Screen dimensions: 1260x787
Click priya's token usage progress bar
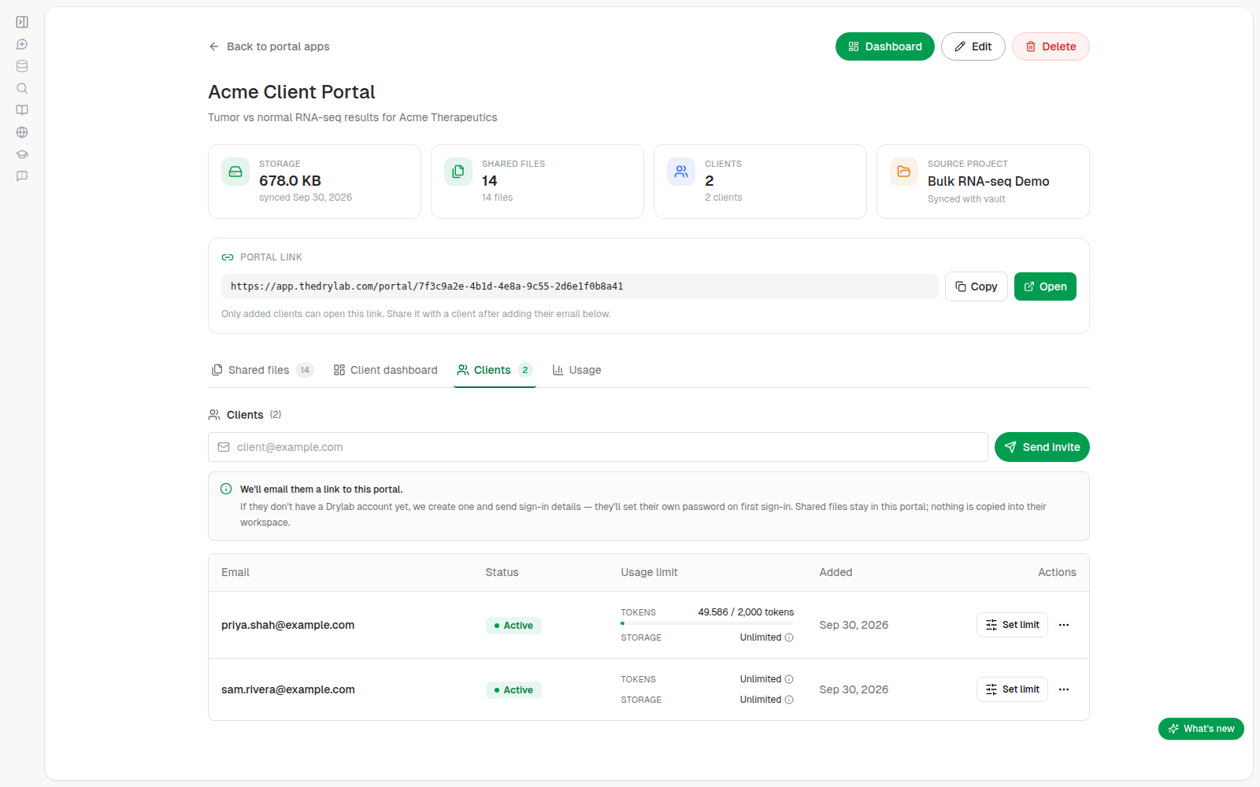coord(707,623)
